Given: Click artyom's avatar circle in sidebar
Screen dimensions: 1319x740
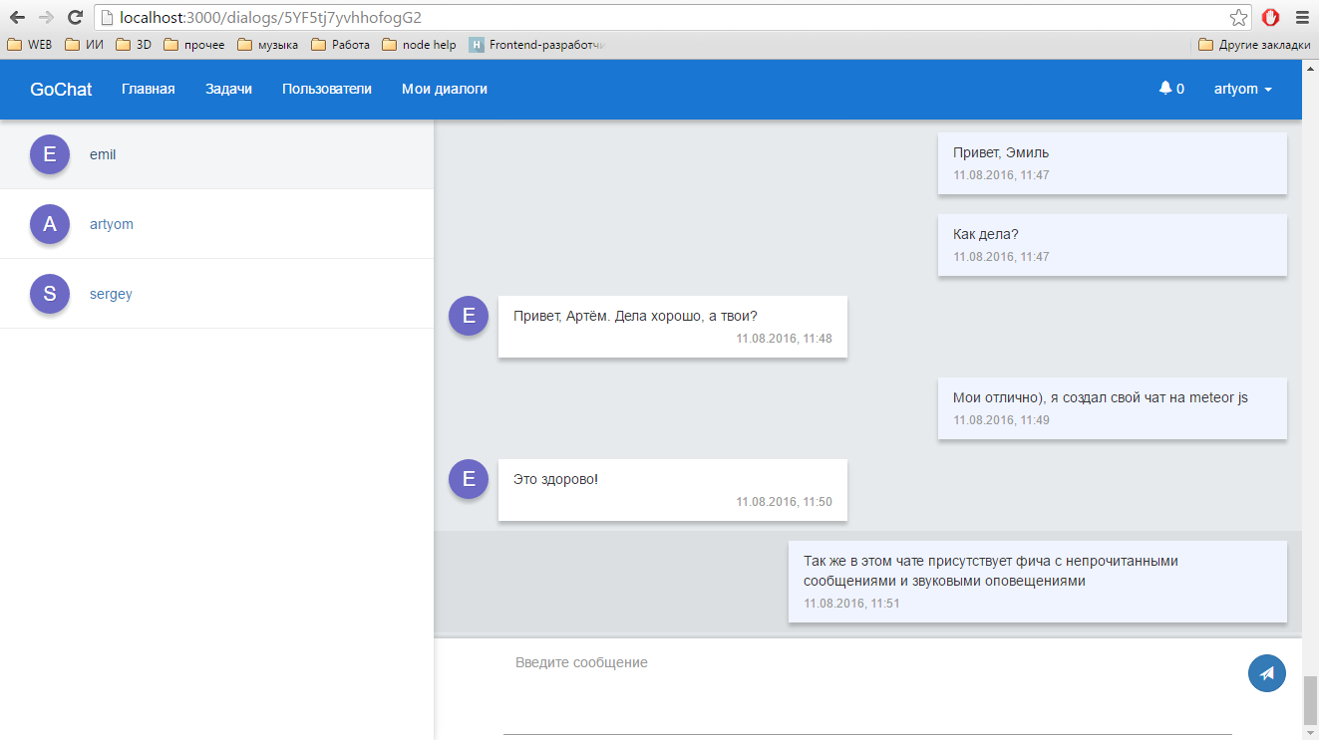Looking at the screenshot, I should click(x=50, y=224).
